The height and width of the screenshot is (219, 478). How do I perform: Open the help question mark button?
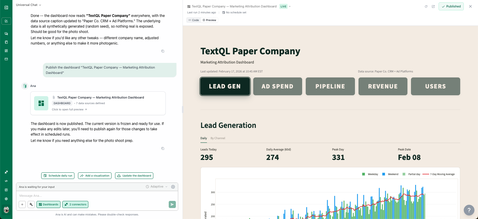coord(469,210)
